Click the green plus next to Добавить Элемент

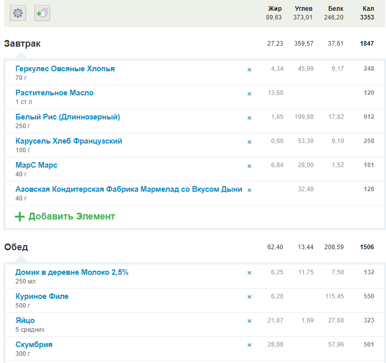click(20, 216)
